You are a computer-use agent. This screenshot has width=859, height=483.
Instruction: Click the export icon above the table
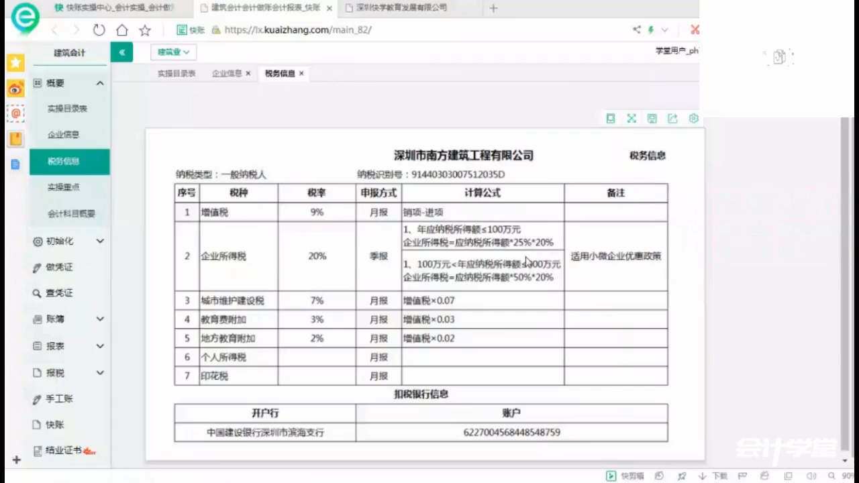[672, 118]
